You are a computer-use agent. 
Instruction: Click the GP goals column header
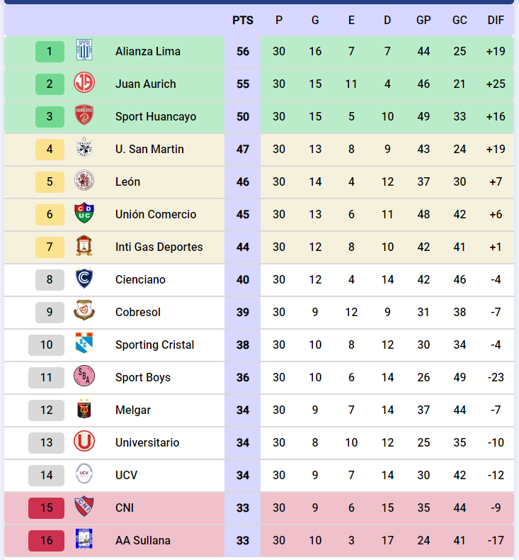click(423, 21)
